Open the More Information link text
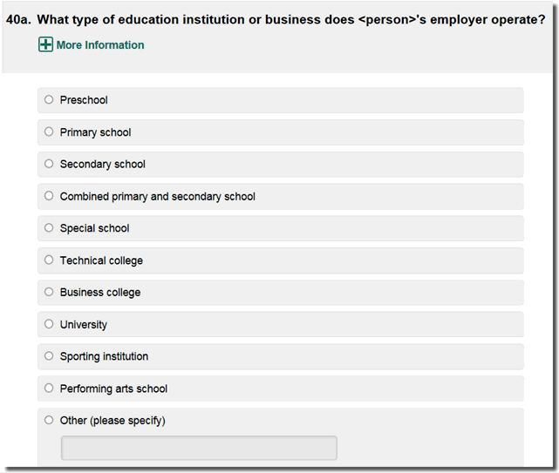This screenshot has height=473, width=559. coord(100,45)
